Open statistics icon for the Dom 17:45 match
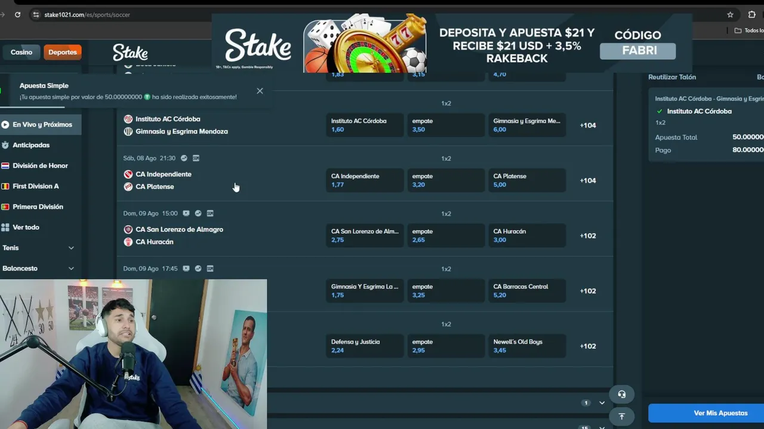This screenshot has width=764, height=429. (x=198, y=269)
